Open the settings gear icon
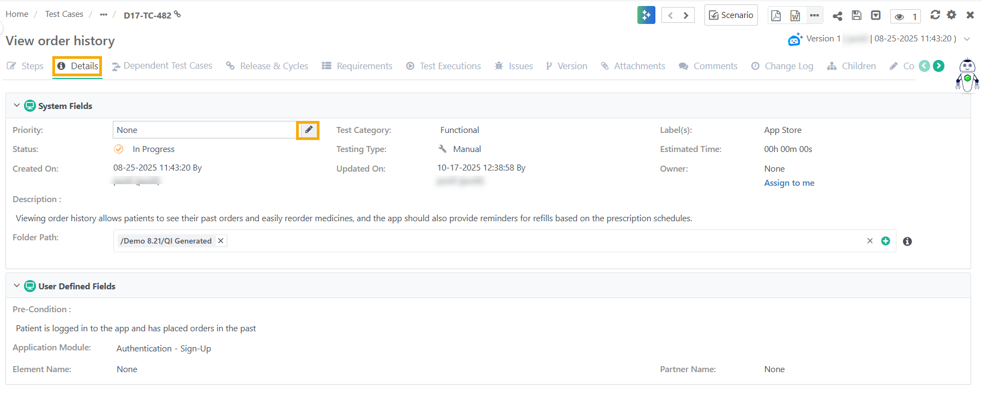982x407 pixels. (951, 15)
